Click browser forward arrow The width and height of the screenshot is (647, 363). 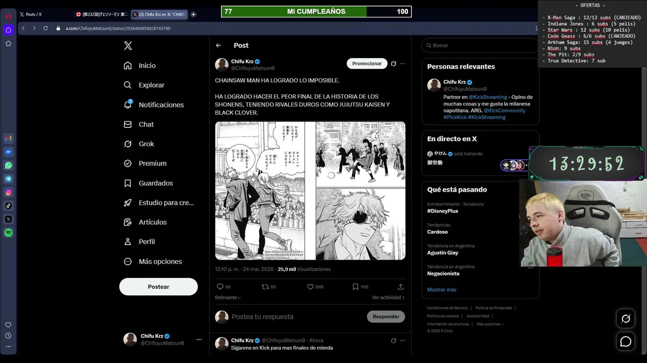pos(34,28)
